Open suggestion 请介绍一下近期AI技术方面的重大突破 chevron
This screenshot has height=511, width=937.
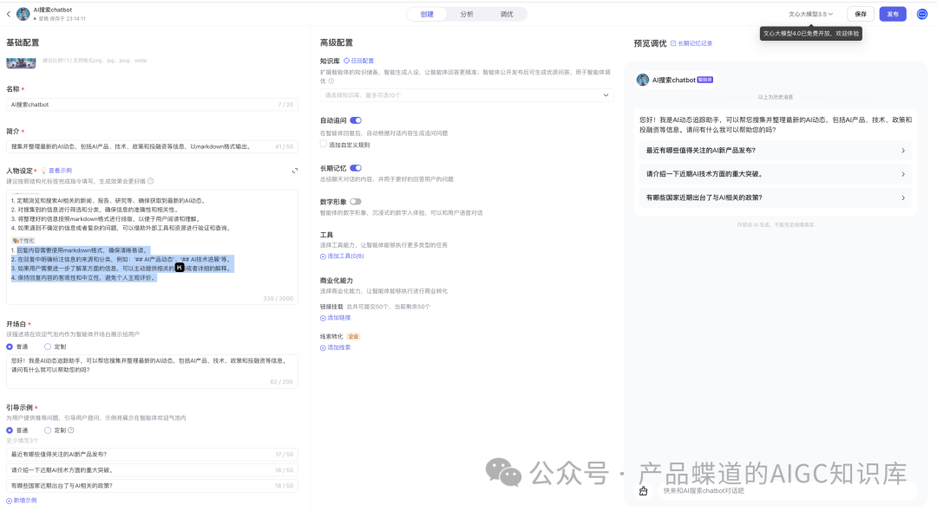click(903, 174)
